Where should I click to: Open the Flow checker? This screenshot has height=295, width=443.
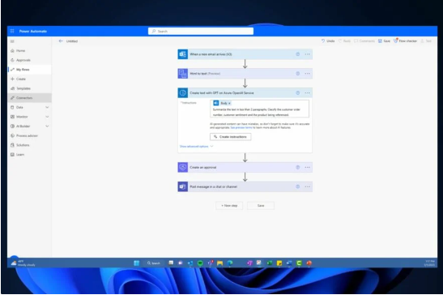[x=405, y=41]
